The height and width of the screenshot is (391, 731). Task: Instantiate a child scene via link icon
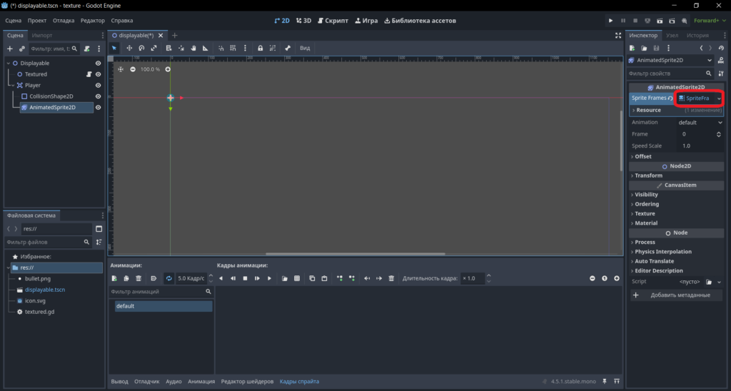(21, 49)
